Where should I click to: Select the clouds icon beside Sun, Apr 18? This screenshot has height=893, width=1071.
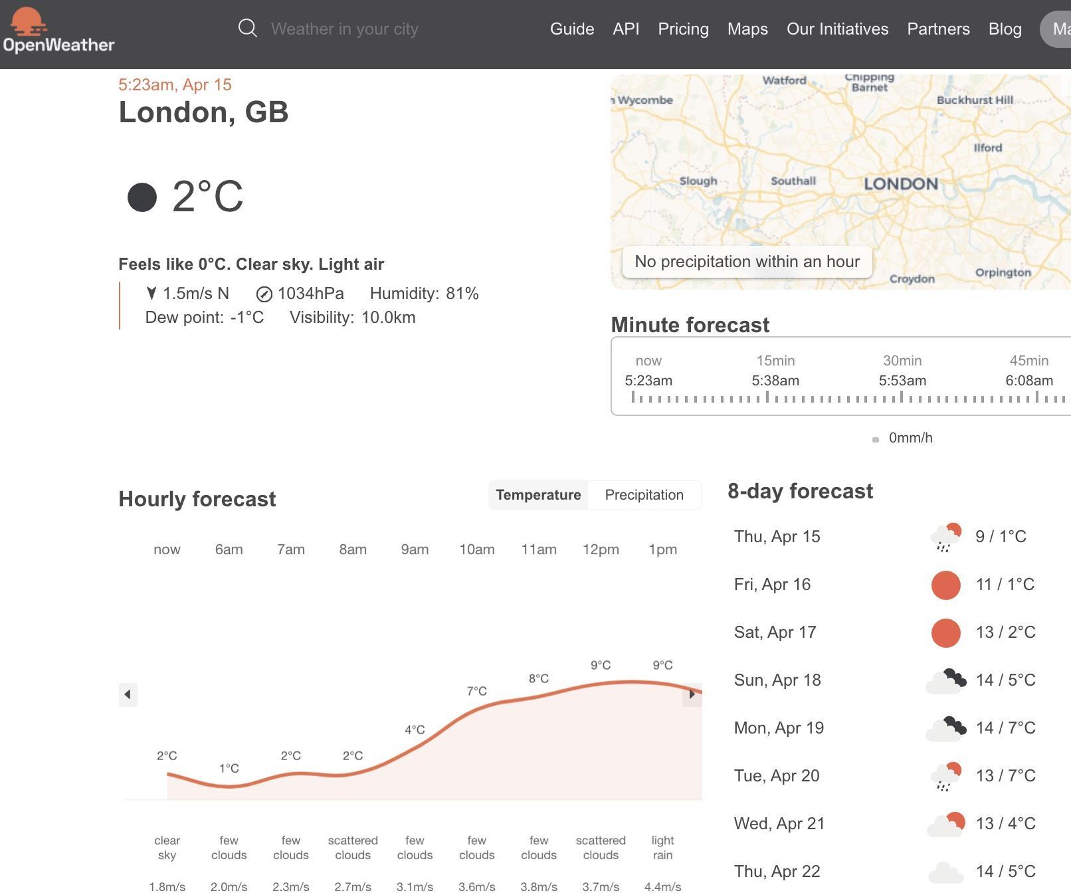pos(945,680)
